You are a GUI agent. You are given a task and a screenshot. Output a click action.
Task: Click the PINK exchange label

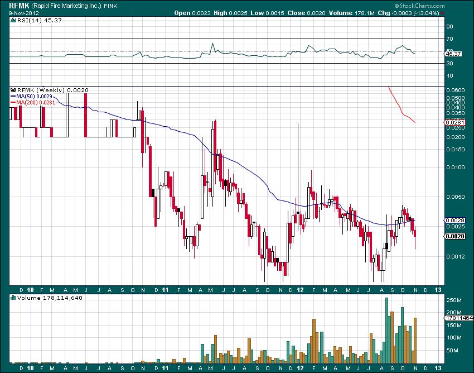pos(111,6)
